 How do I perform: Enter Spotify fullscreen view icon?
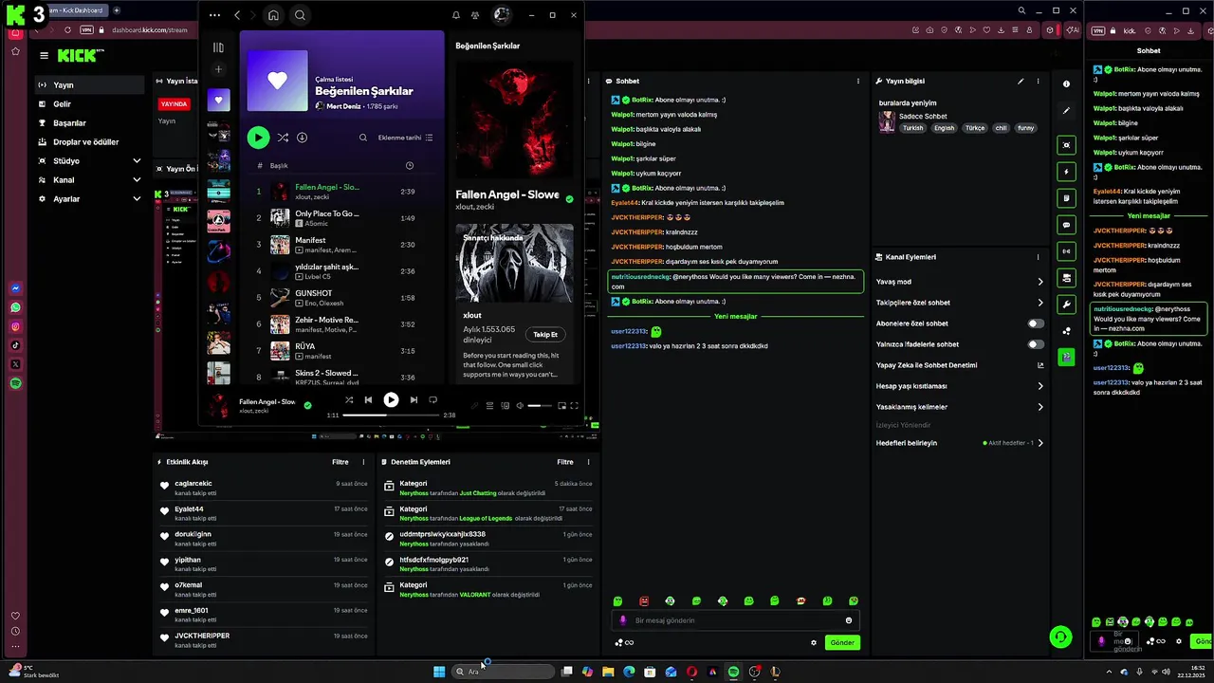pyautogui.click(x=574, y=406)
